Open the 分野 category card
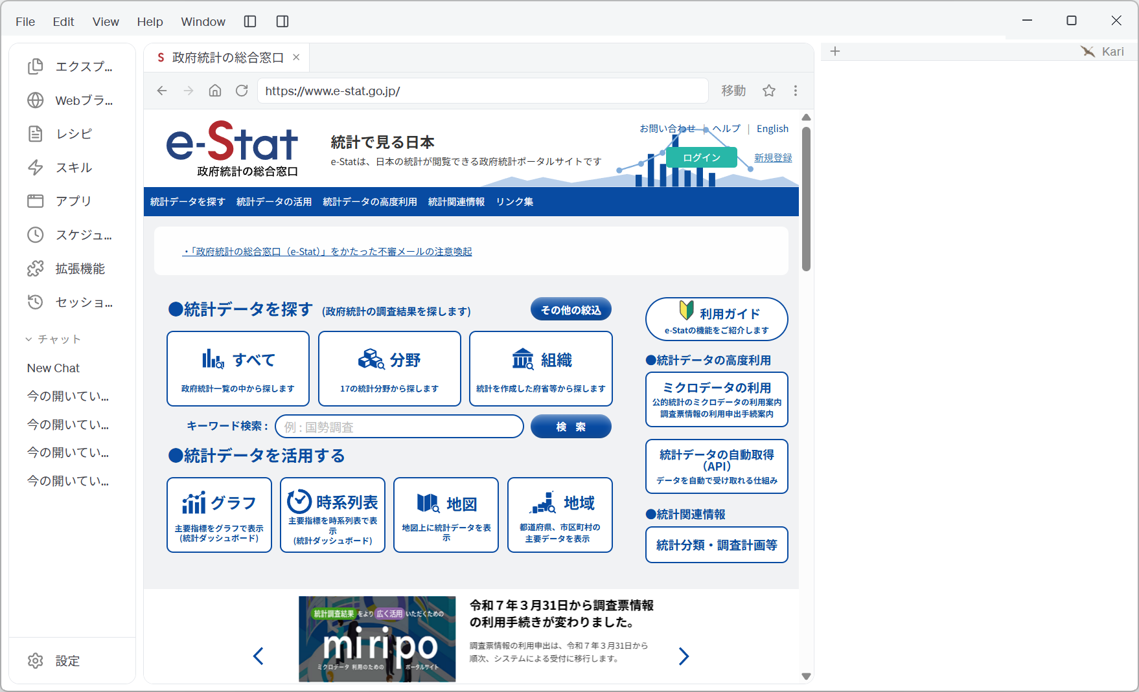 389,369
